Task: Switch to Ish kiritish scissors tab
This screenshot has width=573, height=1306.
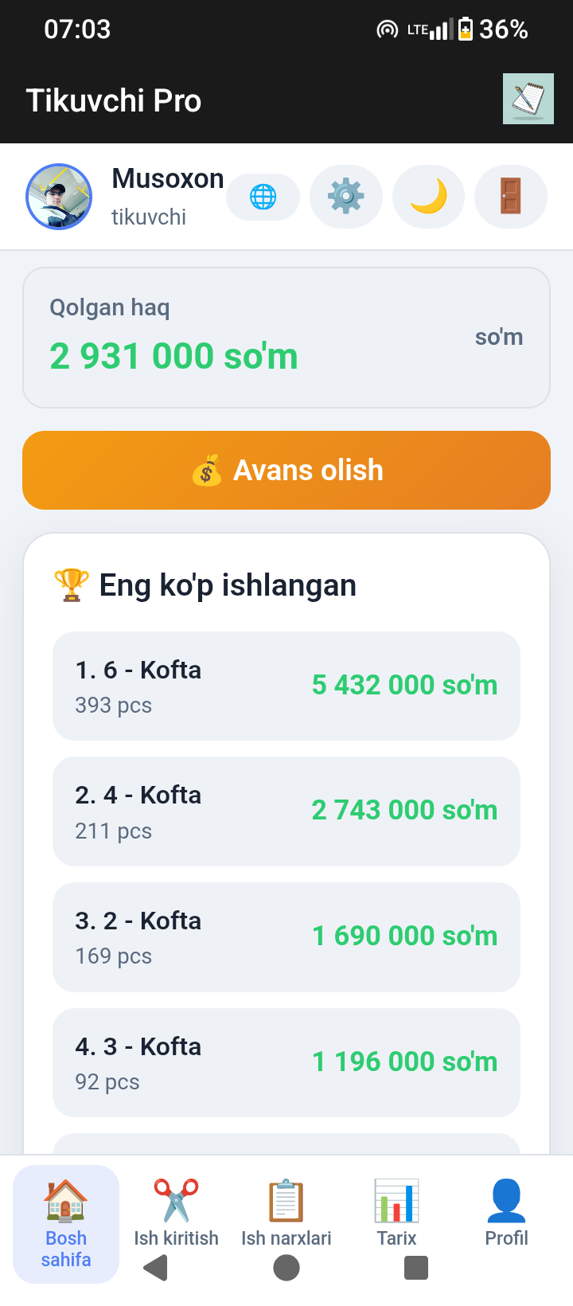Action: pos(176,1214)
